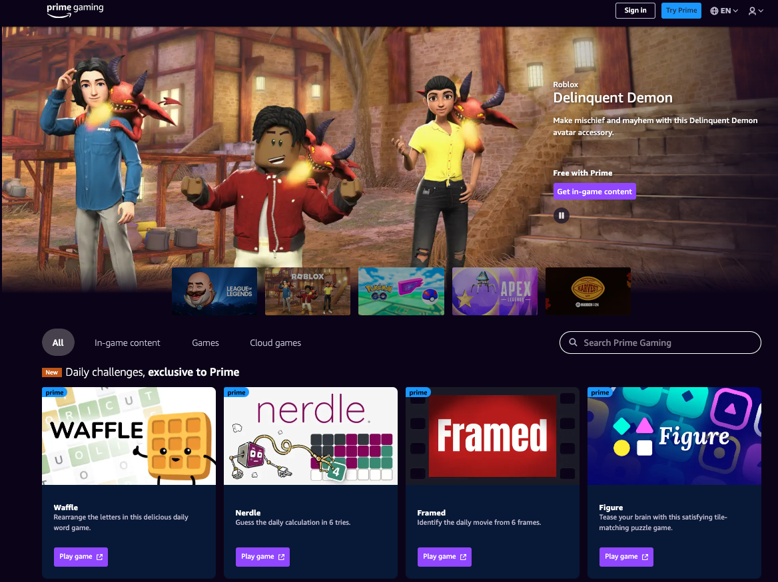Open the user account icon menu

pos(755,11)
